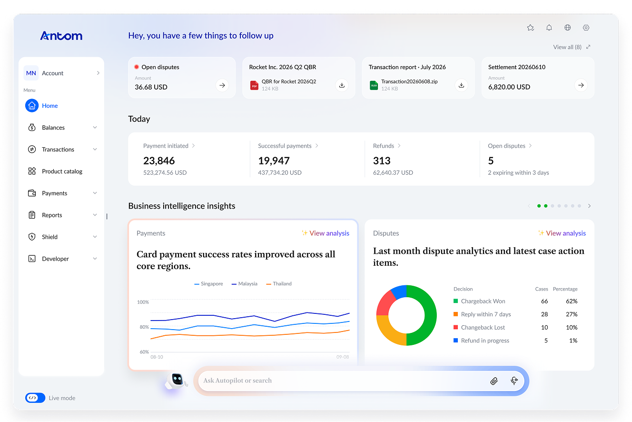Screen dimensions: 632x422
Task: Click the expand icon beside View all
Action: click(x=589, y=47)
